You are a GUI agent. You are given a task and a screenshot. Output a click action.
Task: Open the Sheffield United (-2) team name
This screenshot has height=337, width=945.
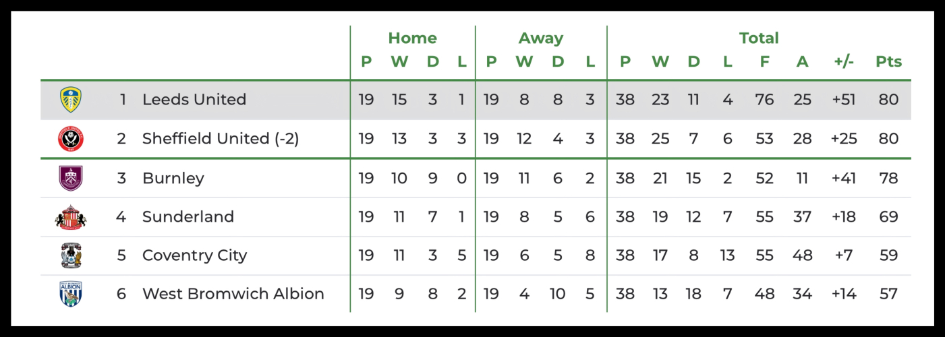[x=220, y=139]
